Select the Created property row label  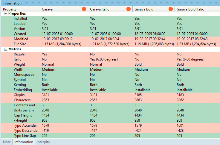(x=20, y=34)
